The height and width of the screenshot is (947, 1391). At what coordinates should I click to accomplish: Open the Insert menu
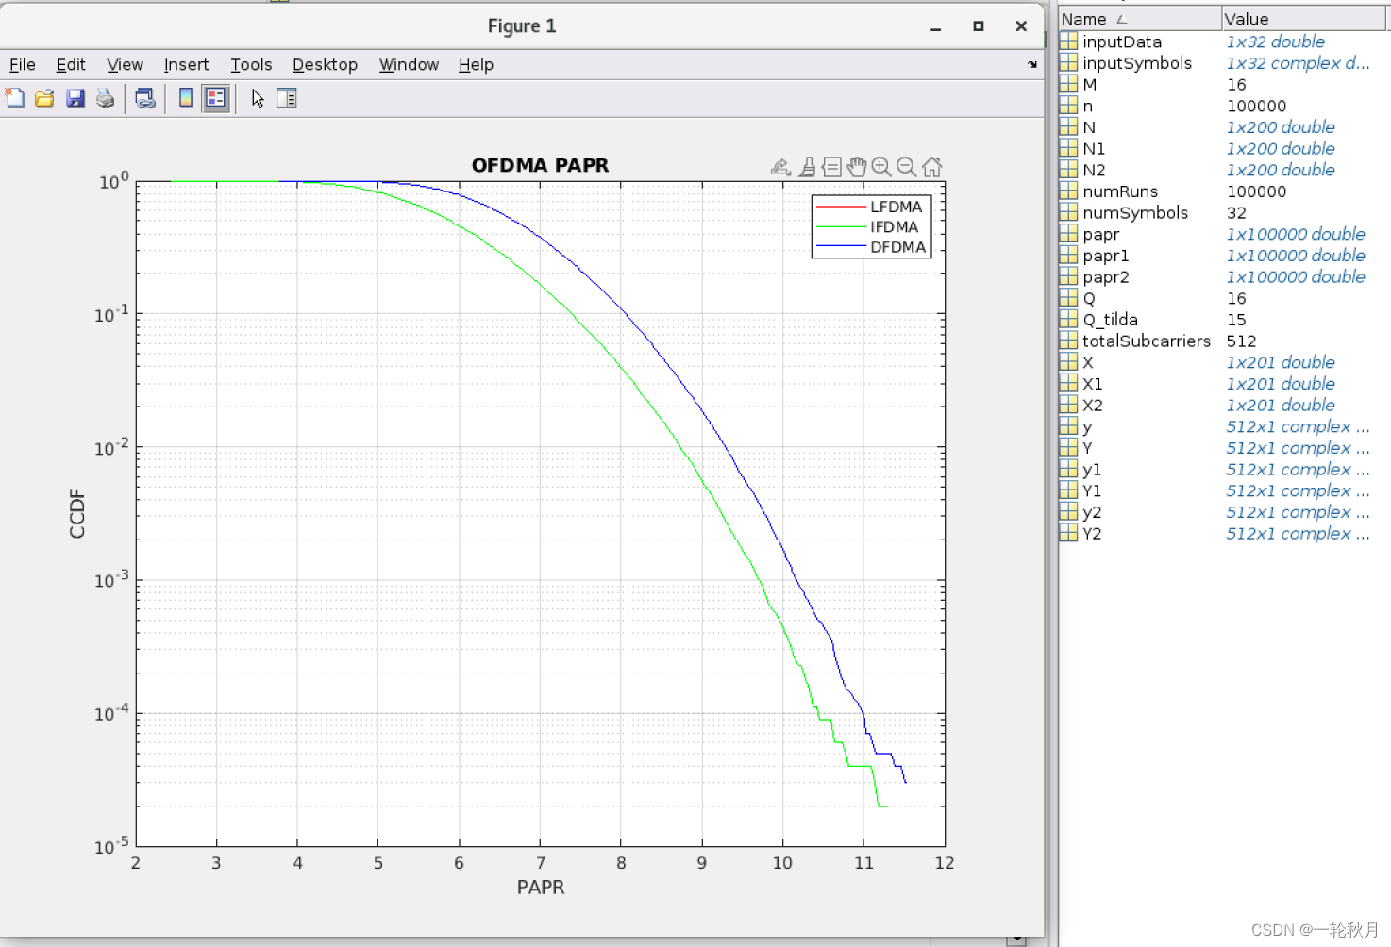click(185, 64)
